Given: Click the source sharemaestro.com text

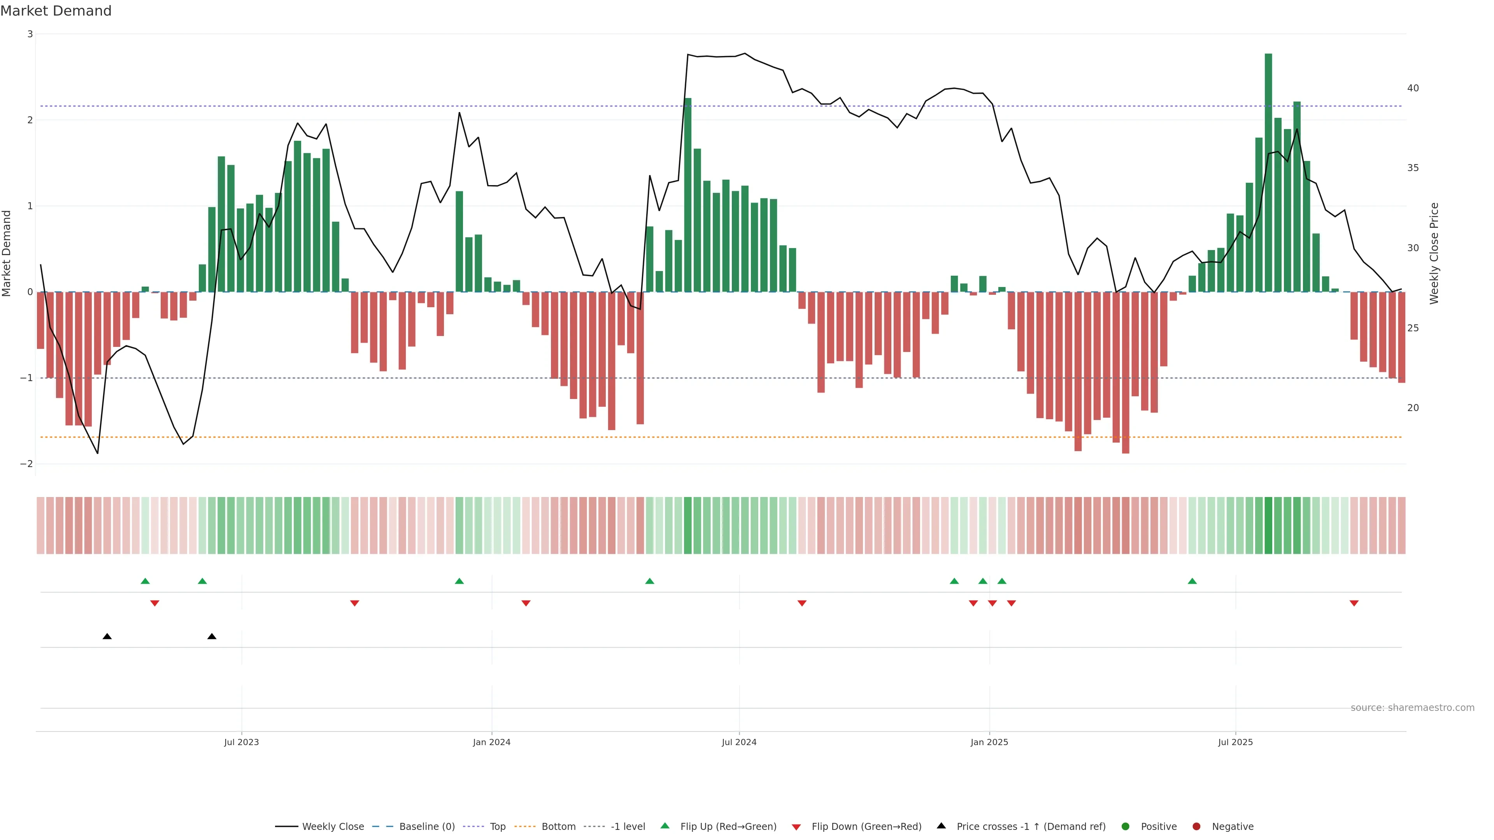Looking at the screenshot, I should (1412, 707).
